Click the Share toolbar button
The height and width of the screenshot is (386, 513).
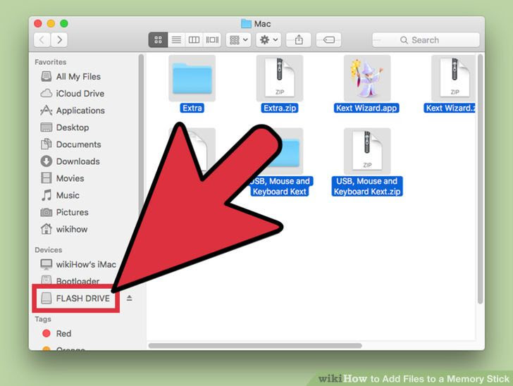click(299, 40)
